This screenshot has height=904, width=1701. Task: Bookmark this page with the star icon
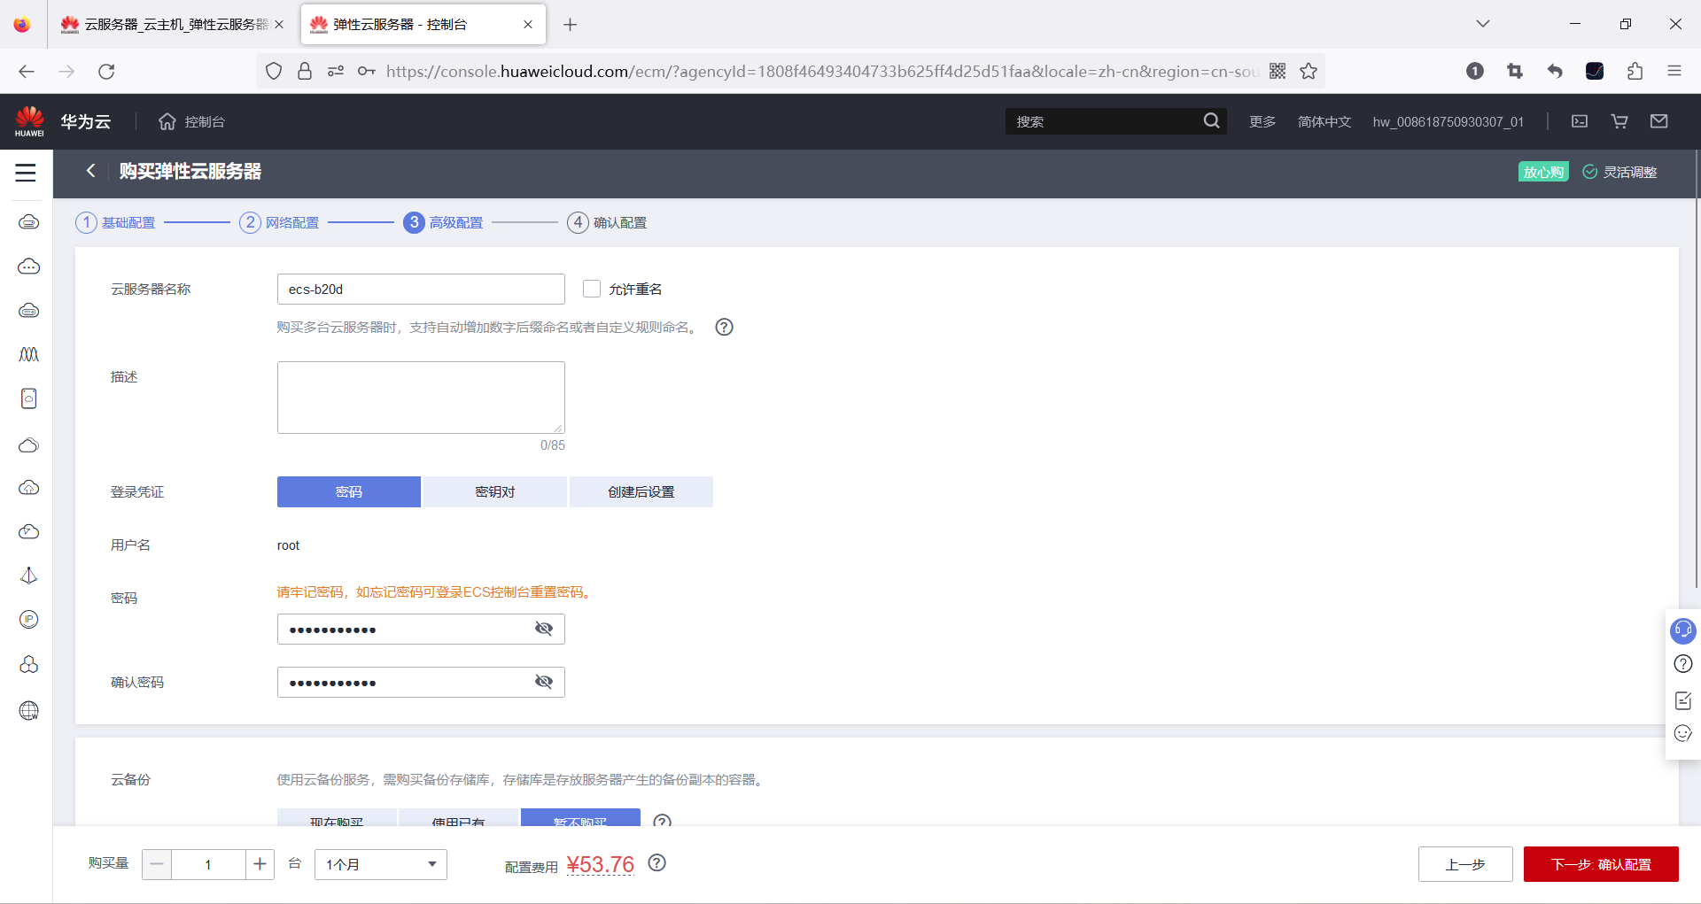point(1309,71)
